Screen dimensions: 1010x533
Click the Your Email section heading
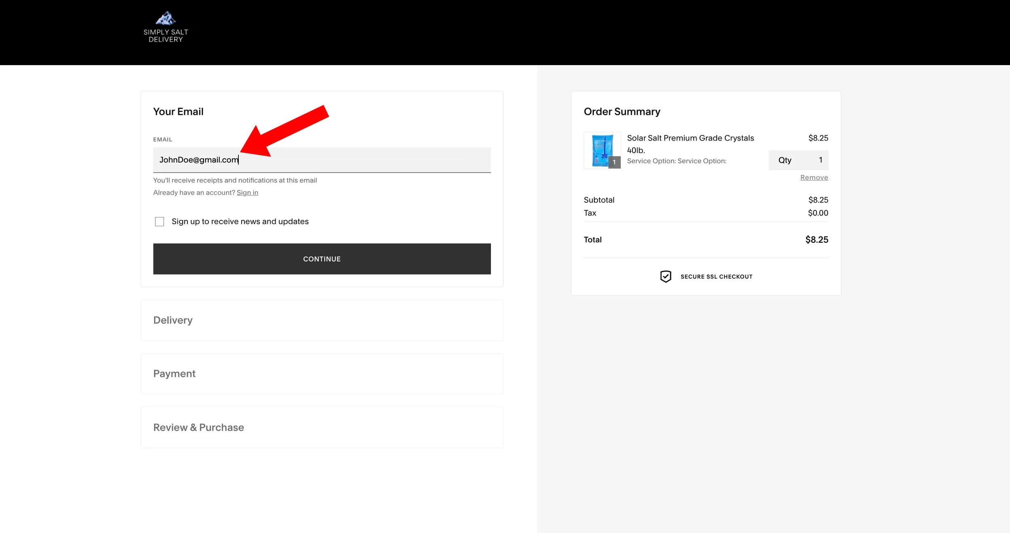pyautogui.click(x=178, y=112)
